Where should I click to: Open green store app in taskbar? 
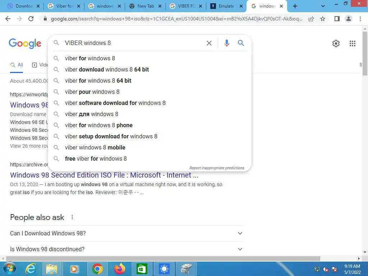click(142, 269)
